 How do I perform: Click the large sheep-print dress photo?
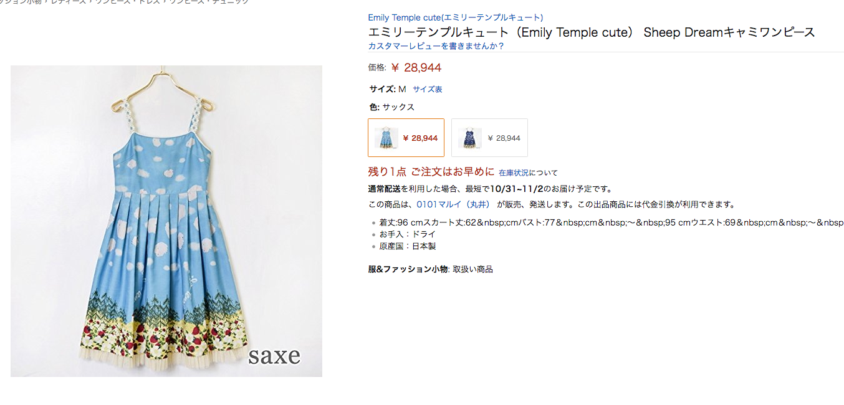166,221
